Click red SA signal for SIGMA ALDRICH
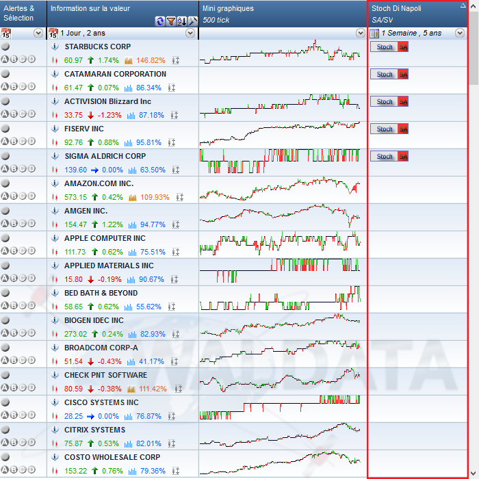The image size is (479, 479). point(403,156)
